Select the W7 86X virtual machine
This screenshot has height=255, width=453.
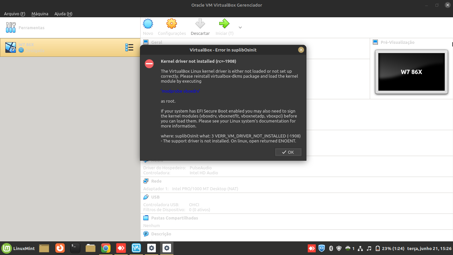point(70,47)
